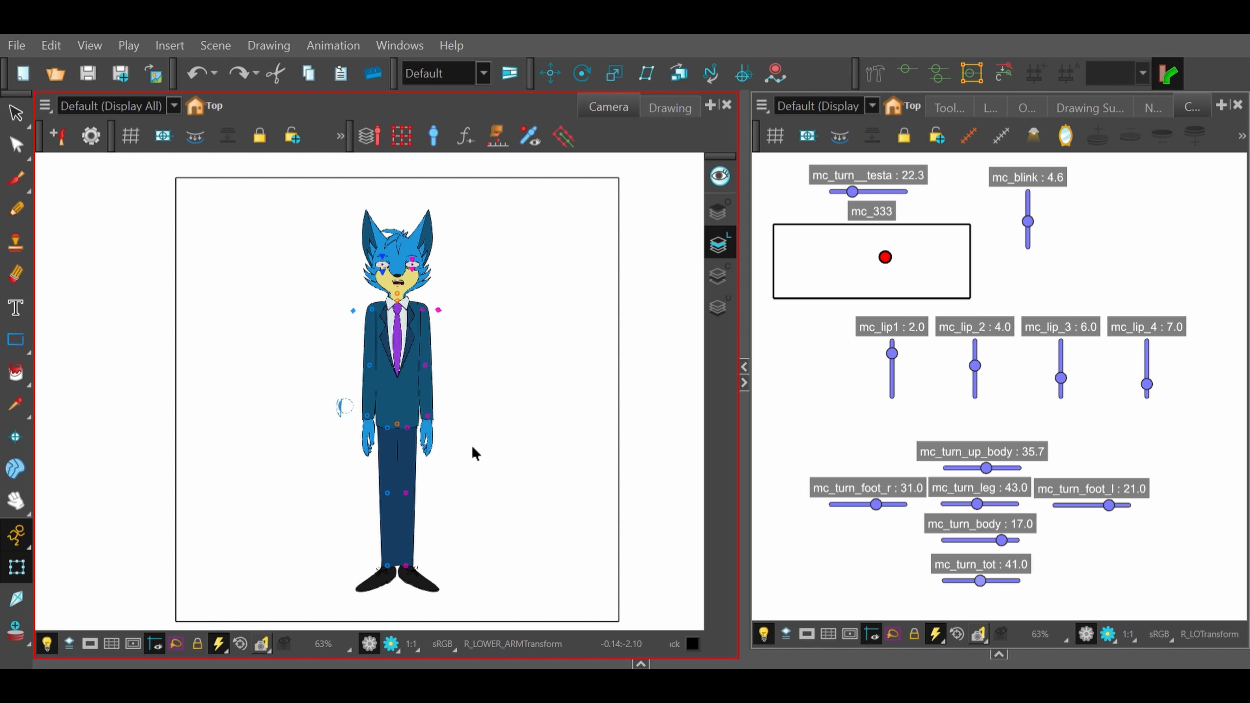Viewport: 1250px width, 703px height.
Task: Choose the Hand grabber tool
Action: 16,500
